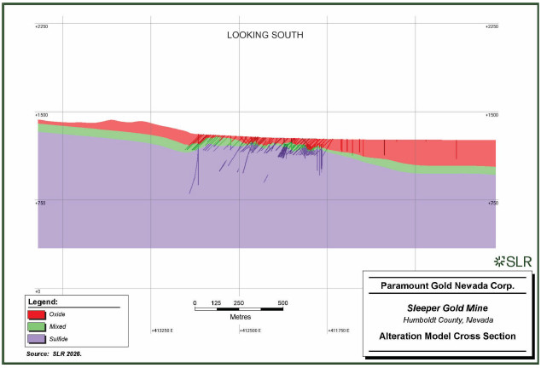The height and width of the screenshot is (368, 541).
Task: Click the left +2250 elevation label
Action: [42, 26]
